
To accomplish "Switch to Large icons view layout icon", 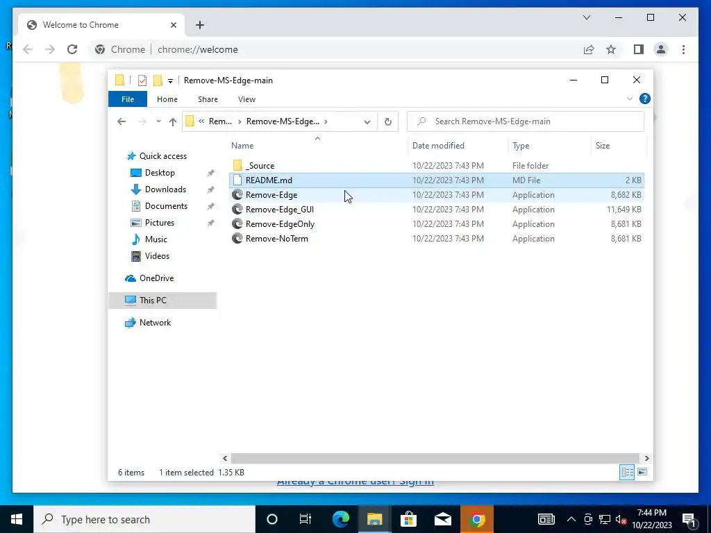I will [x=642, y=472].
